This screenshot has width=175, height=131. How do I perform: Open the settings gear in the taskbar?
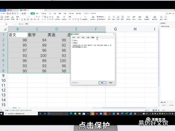(135, 114)
